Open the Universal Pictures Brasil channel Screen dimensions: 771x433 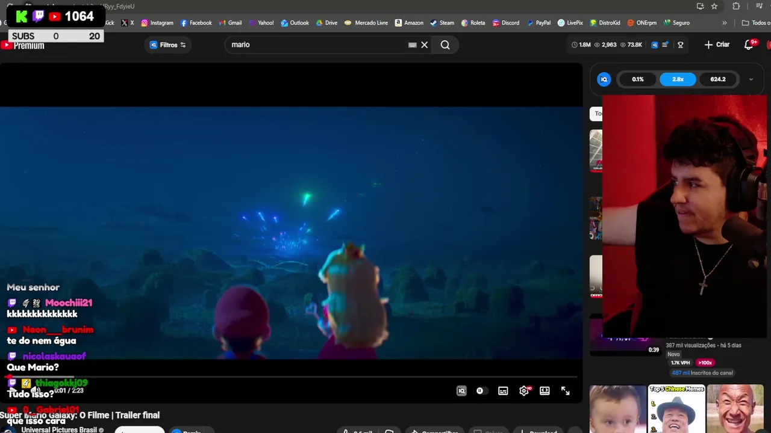point(59,430)
